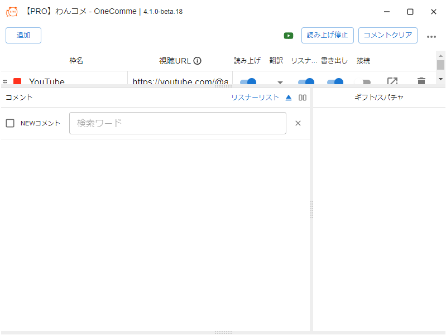The width and height of the screenshot is (446, 335).
Task: Toggle 書き出し switch for YouTube row
Action: tap(335, 81)
